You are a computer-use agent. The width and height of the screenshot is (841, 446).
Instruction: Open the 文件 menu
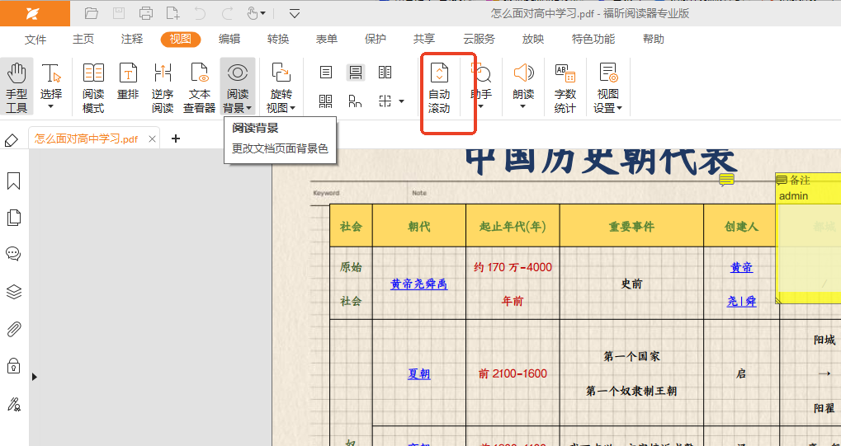(x=35, y=39)
